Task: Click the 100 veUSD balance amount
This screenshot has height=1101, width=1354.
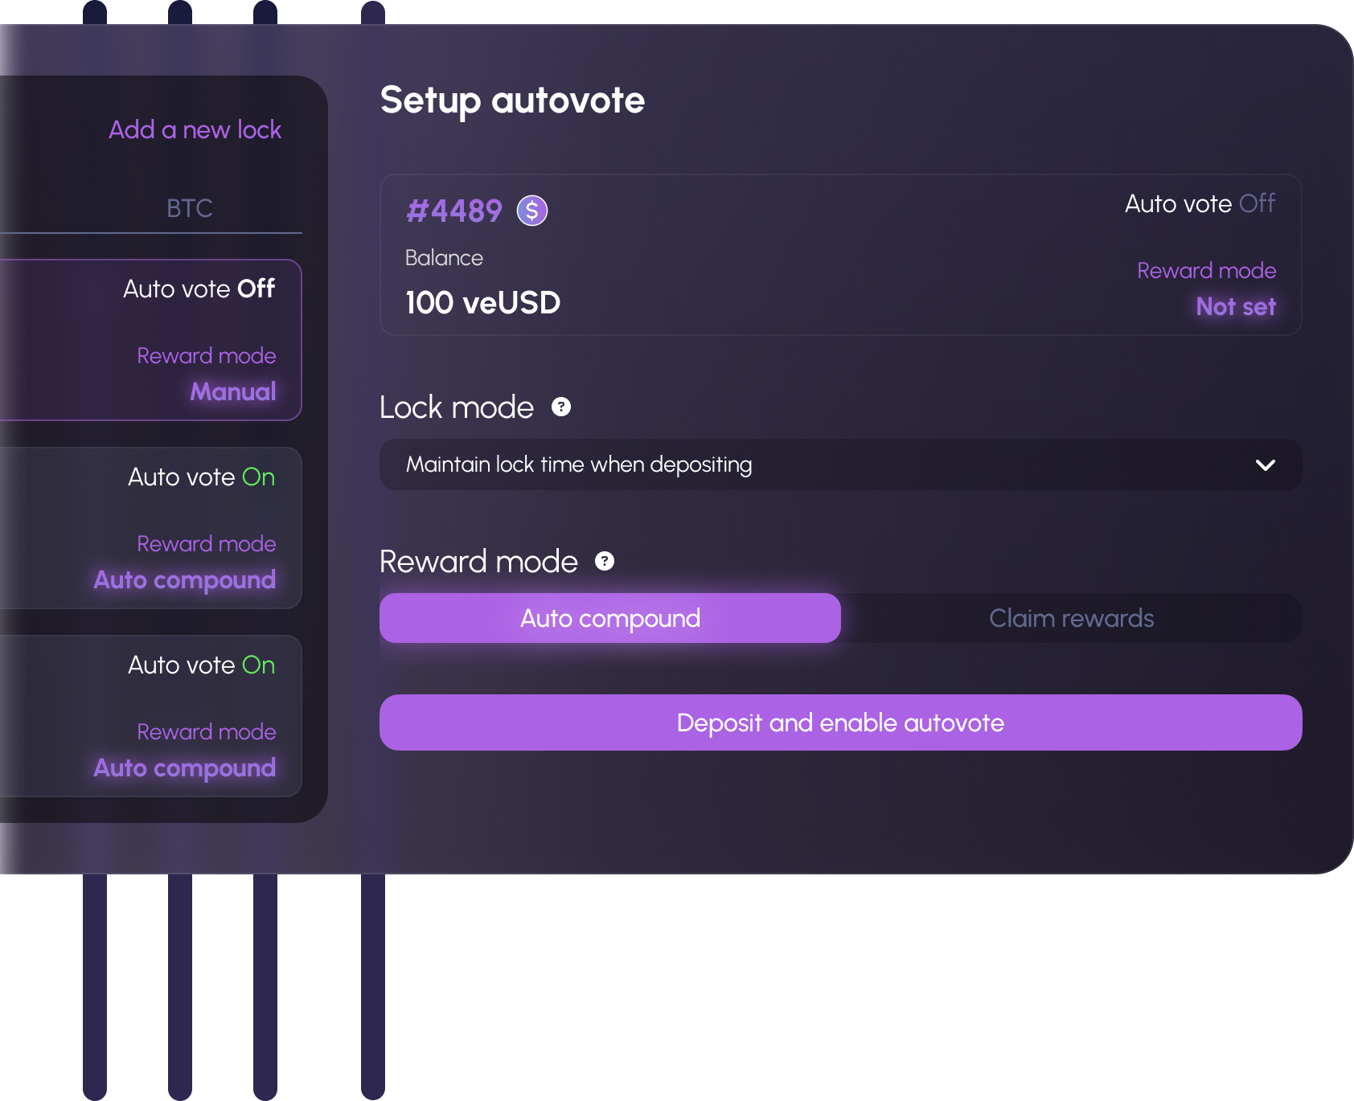Action: pyautogui.click(x=482, y=303)
